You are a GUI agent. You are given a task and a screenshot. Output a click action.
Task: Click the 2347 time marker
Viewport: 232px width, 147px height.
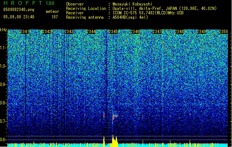pos(157,32)
